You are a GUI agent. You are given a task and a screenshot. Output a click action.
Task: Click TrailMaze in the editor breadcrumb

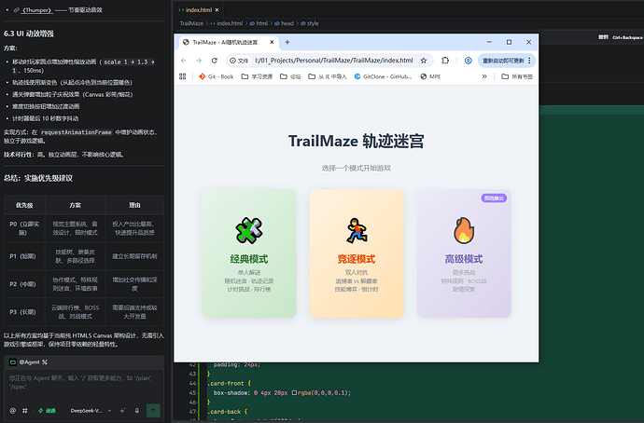click(x=191, y=23)
